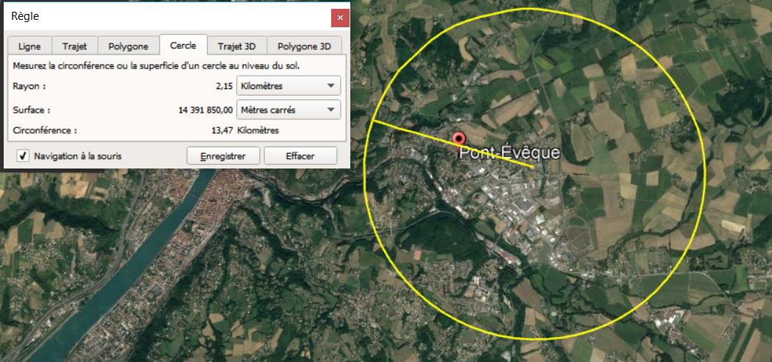Expand the Mètres carrés surface unit dropdown
Screen dimensions: 772x362
click(289, 110)
